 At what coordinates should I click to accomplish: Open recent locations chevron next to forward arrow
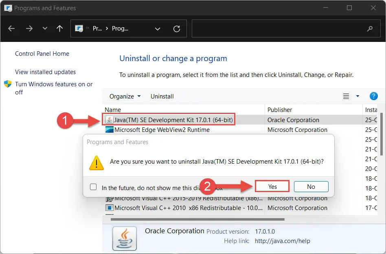tap(45, 28)
